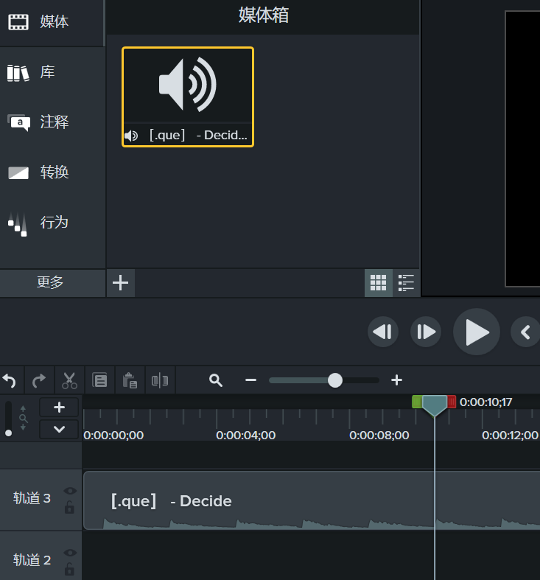Click the magnifier zoom icon
Screen dimensions: 540x580
pos(216,380)
